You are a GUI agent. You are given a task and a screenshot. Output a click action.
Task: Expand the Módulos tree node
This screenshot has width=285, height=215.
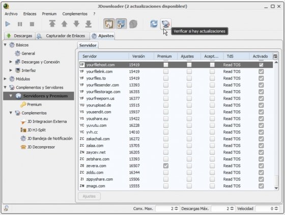(5, 79)
